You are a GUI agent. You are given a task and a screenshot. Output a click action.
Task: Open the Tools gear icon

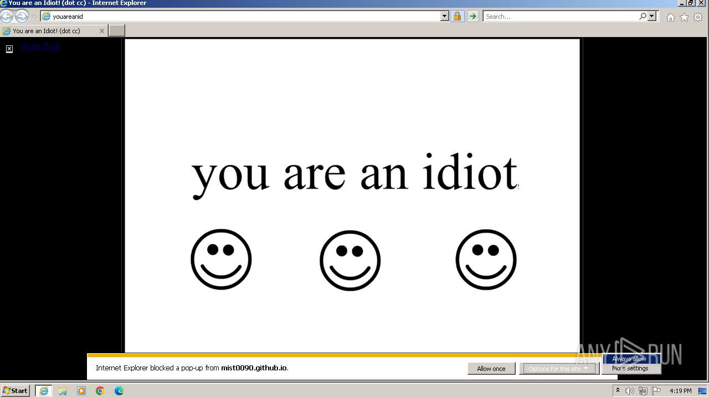click(x=698, y=17)
